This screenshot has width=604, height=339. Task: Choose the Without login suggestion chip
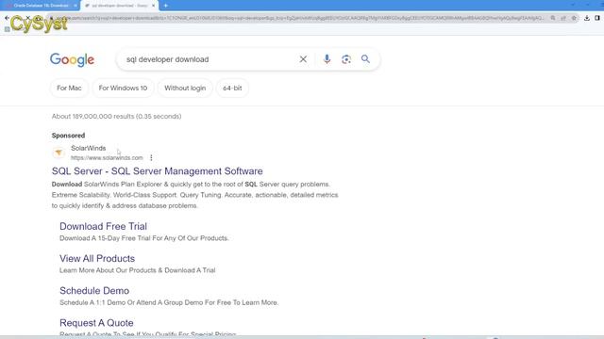pos(185,88)
